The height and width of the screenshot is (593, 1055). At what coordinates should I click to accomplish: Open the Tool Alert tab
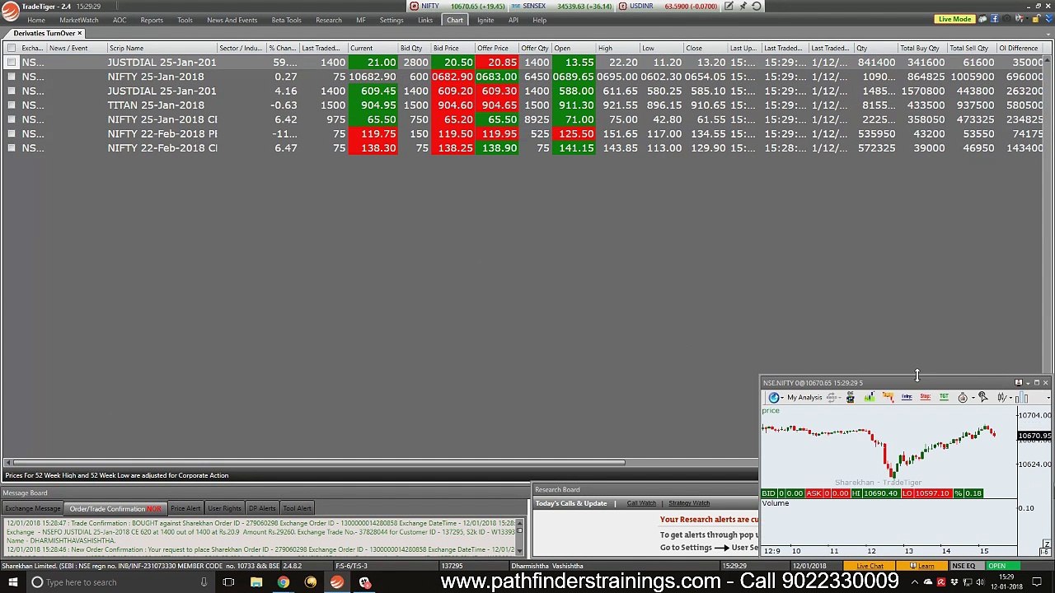[297, 508]
